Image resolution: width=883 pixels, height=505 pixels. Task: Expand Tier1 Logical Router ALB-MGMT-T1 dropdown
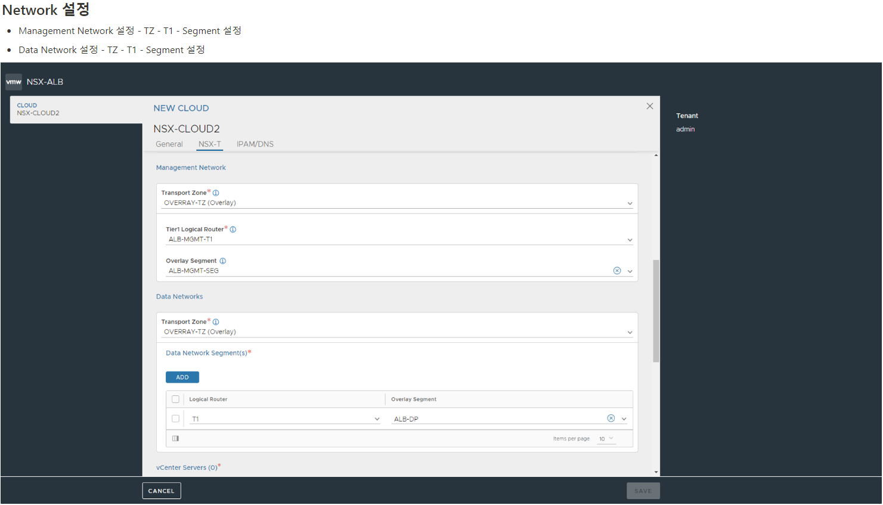pos(630,240)
